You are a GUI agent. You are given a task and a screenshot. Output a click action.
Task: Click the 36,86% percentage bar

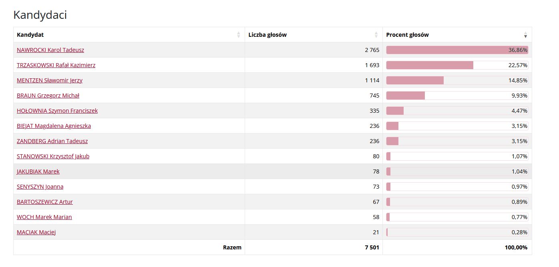tap(457, 50)
